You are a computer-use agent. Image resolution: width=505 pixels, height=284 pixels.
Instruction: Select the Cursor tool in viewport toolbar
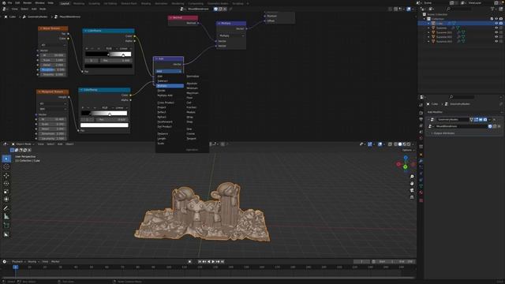click(x=6, y=166)
